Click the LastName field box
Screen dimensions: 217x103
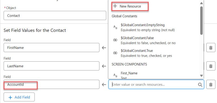click(51, 66)
